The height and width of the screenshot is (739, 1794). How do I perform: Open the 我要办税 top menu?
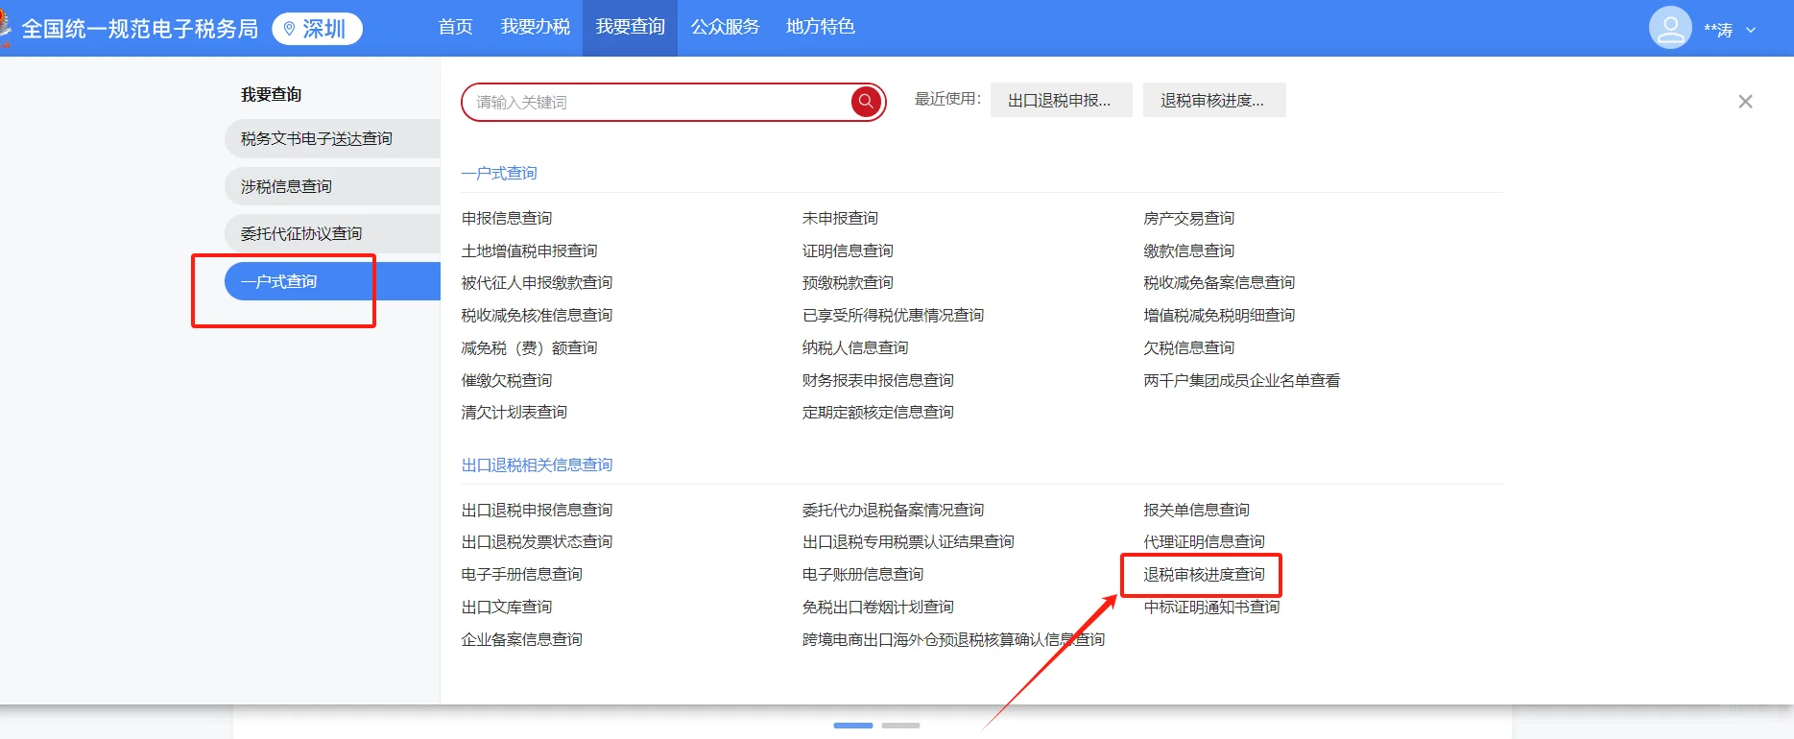point(535,27)
